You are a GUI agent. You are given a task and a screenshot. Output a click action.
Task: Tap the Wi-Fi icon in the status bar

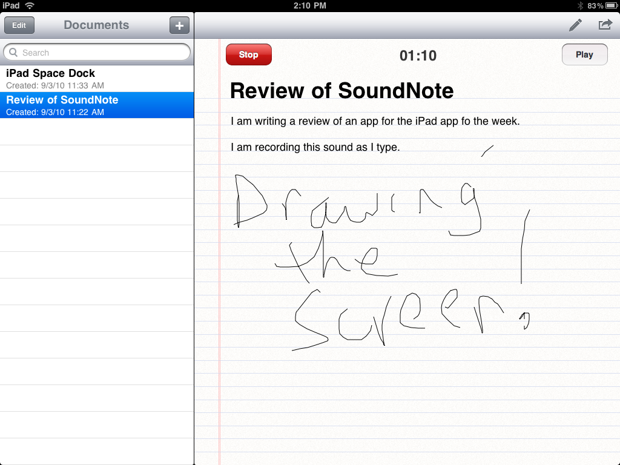[29, 5]
